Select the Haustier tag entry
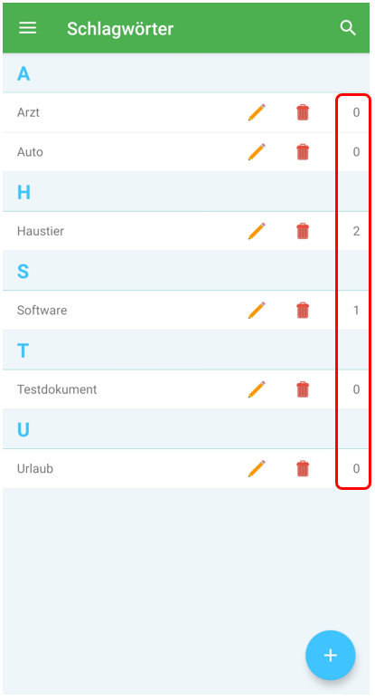The width and height of the screenshot is (375, 700). click(186, 231)
